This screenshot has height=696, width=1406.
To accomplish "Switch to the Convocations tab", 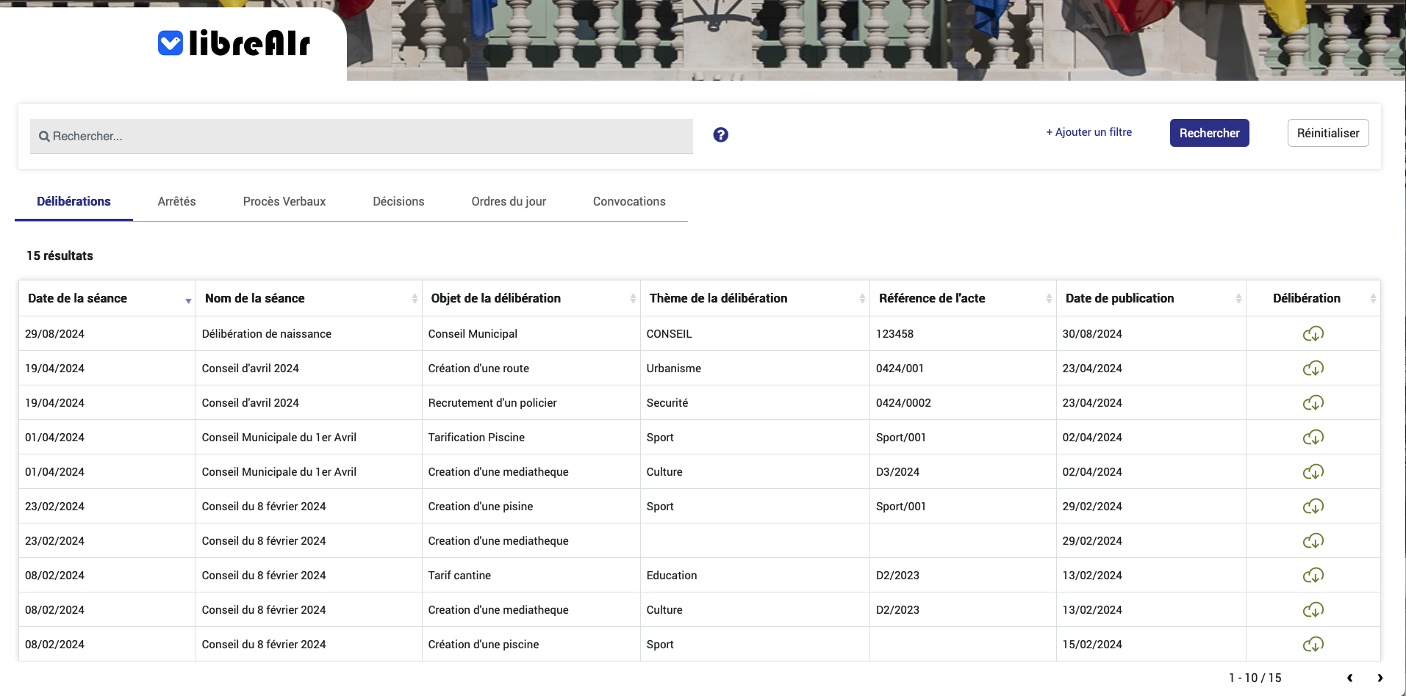I will (x=629, y=201).
